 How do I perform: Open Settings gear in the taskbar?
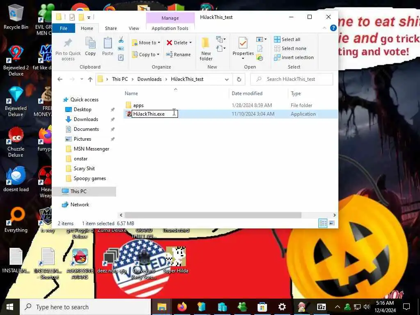pos(282,307)
